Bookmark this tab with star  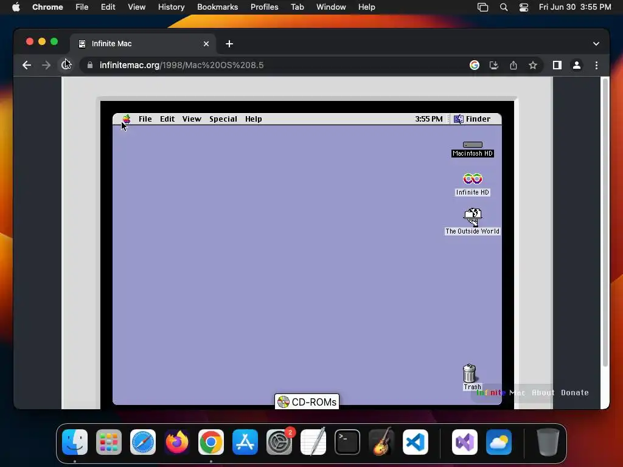[x=533, y=65]
